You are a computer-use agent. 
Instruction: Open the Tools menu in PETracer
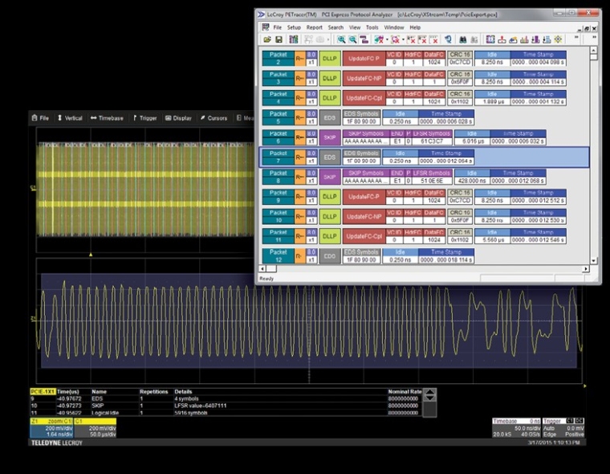click(x=372, y=27)
